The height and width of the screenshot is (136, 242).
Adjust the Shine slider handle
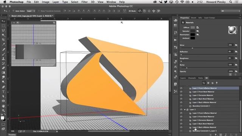point(192,48)
